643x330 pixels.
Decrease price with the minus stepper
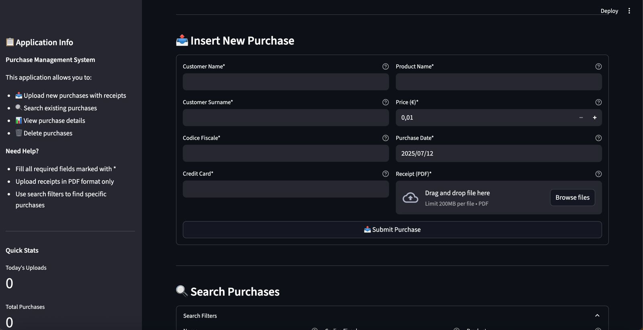point(581,118)
